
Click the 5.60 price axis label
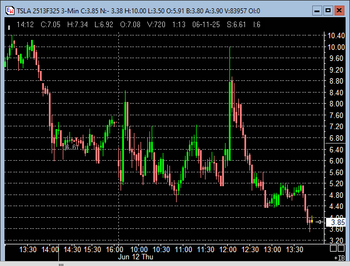click(336, 172)
